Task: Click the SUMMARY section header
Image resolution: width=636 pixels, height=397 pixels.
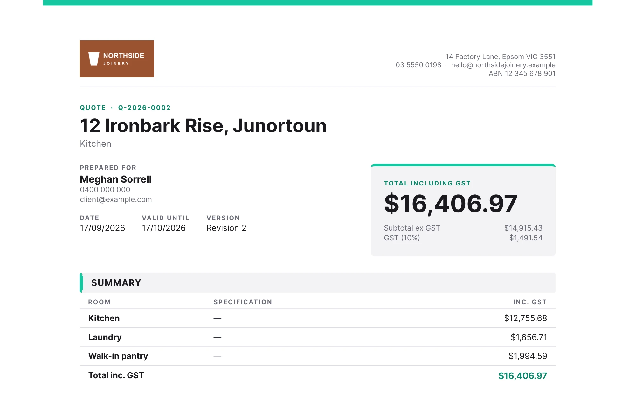Action: coord(318,283)
